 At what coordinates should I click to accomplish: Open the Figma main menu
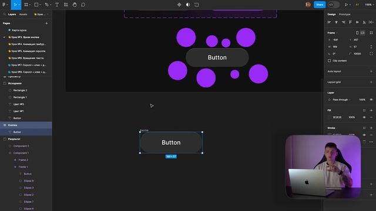(x=4, y=5)
